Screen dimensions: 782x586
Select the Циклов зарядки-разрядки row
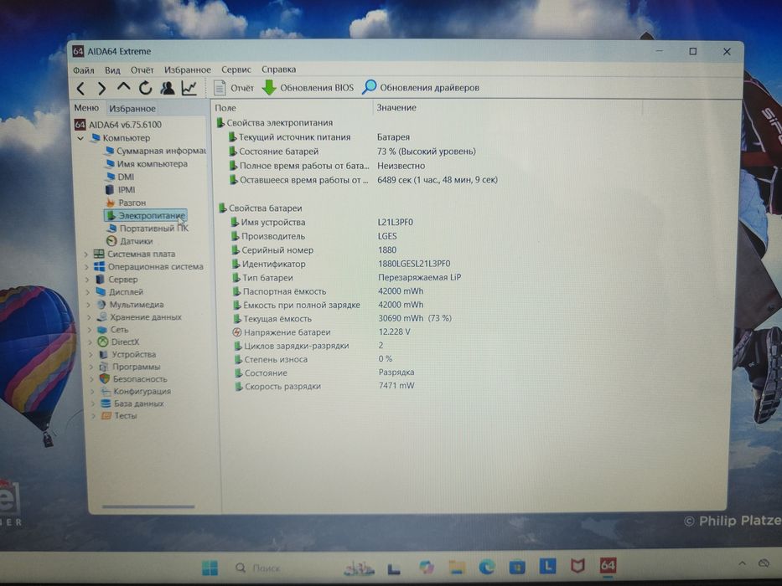pos(309,345)
